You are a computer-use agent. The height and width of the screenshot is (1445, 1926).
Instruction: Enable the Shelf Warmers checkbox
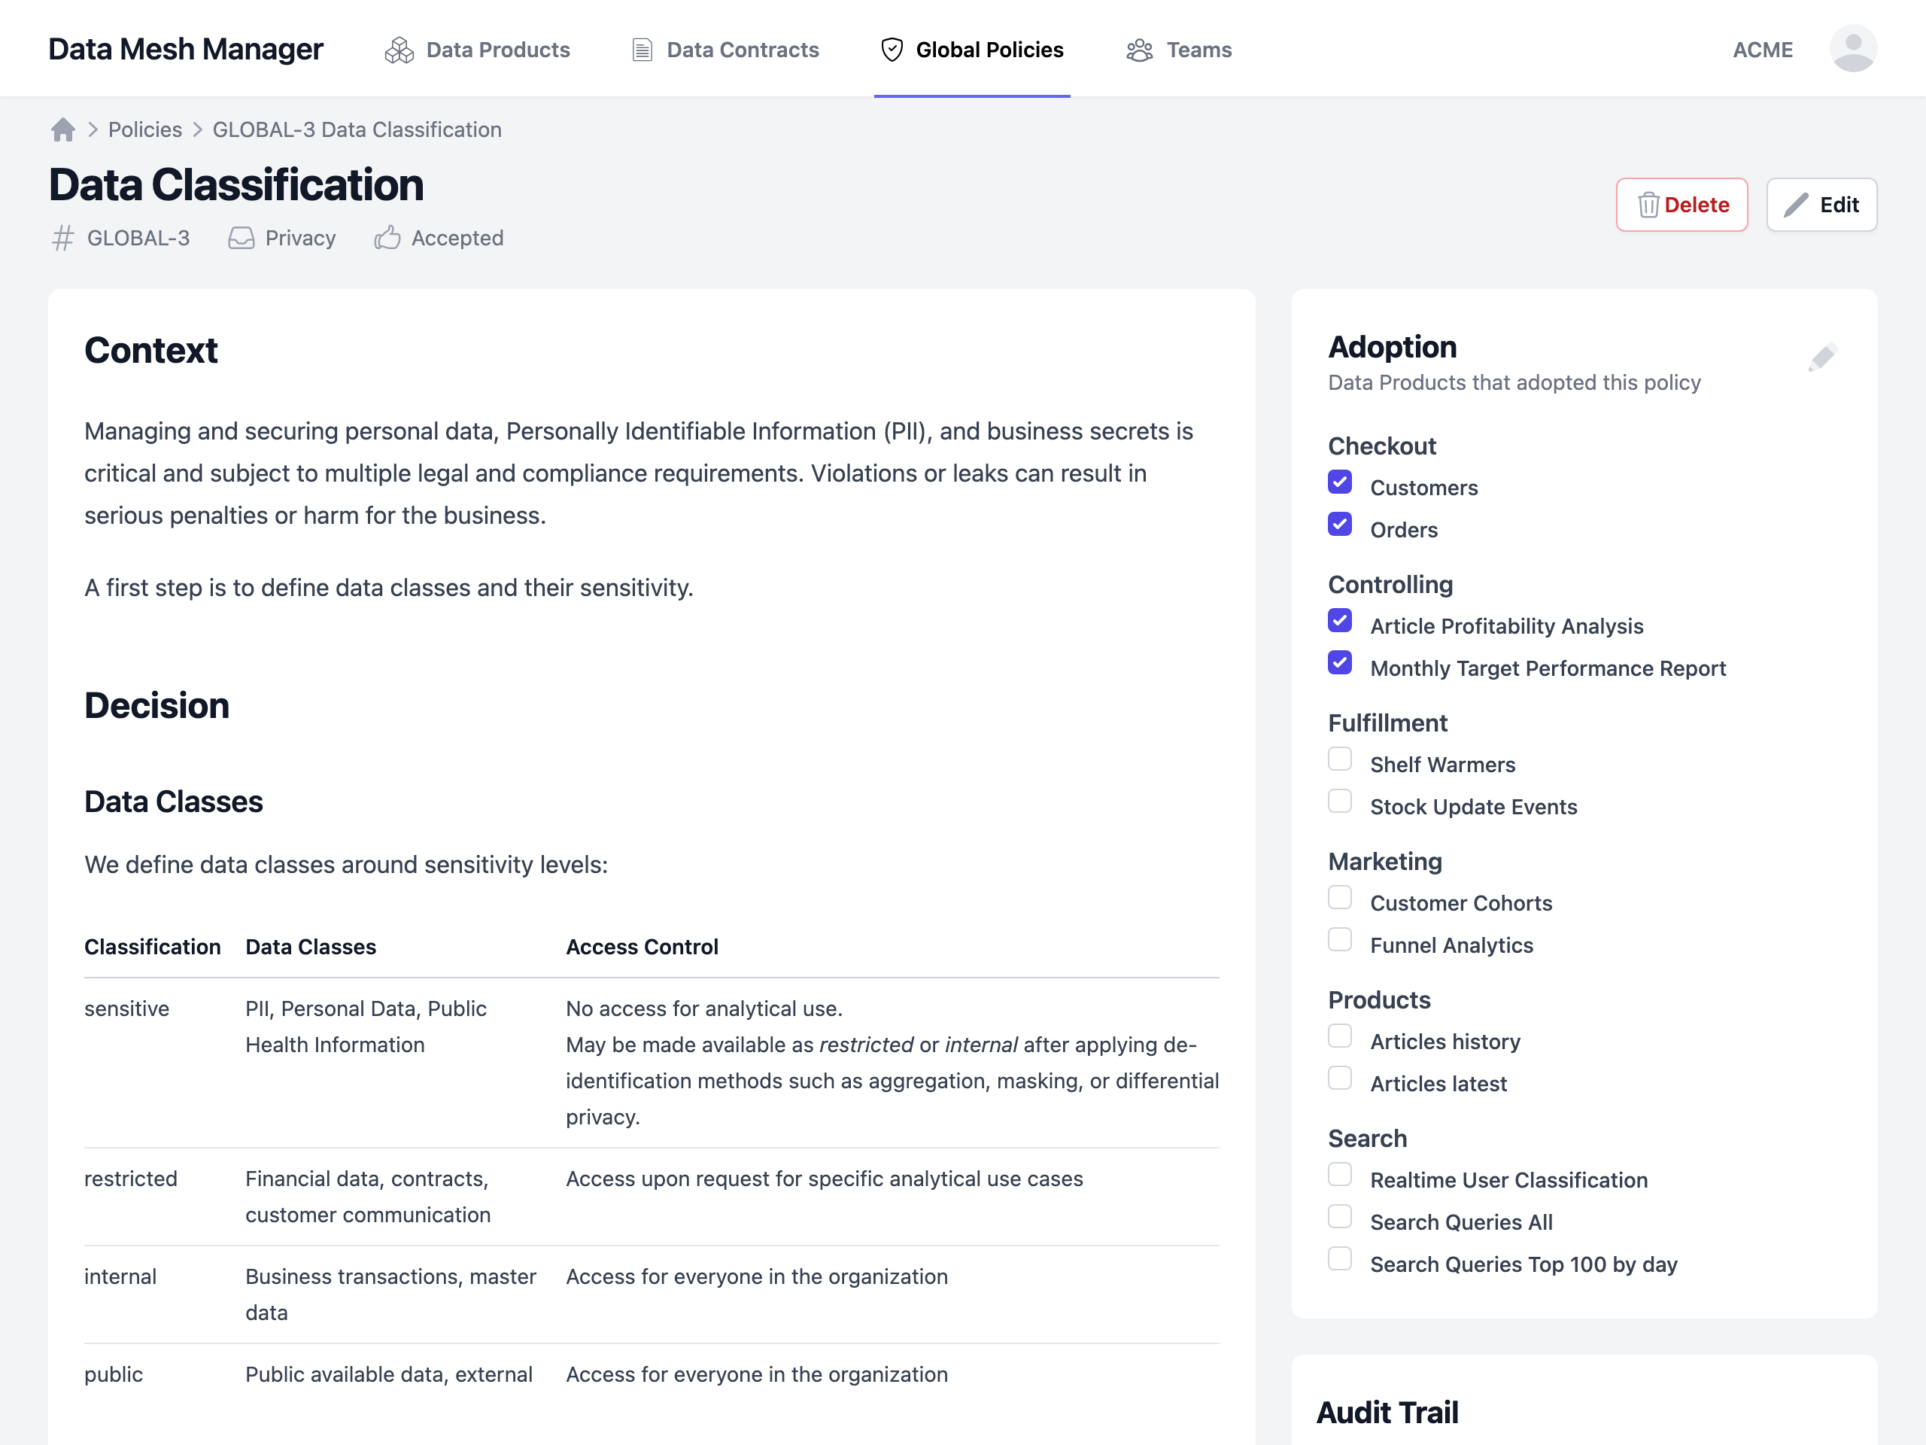(1339, 759)
